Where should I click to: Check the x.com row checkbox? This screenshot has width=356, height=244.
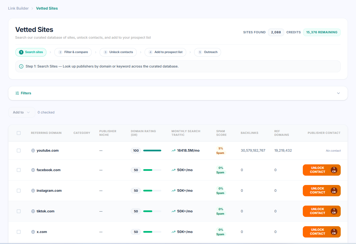pyautogui.click(x=19, y=232)
